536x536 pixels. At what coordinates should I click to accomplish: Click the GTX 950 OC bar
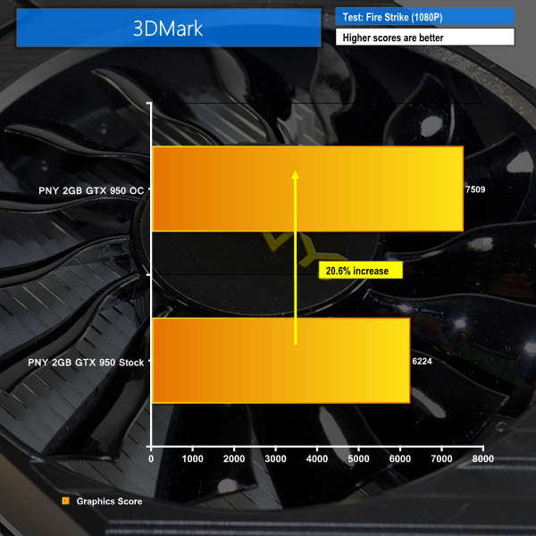(x=307, y=189)
